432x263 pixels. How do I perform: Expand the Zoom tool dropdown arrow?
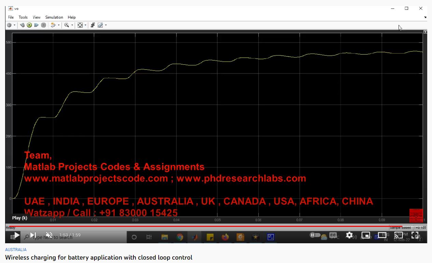pos(72,25)
